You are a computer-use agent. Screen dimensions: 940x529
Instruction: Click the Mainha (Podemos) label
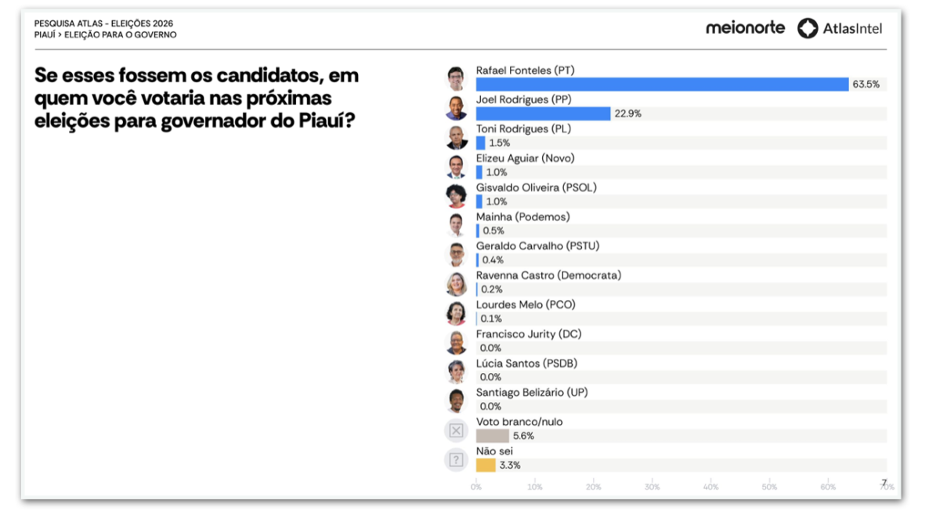pos(522,217)
